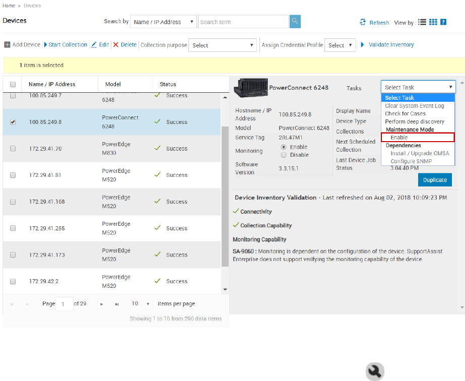Go to previous page of device list
Image resolution: width=465 pixels, height=381 pixels.
(x=27, y=304)
